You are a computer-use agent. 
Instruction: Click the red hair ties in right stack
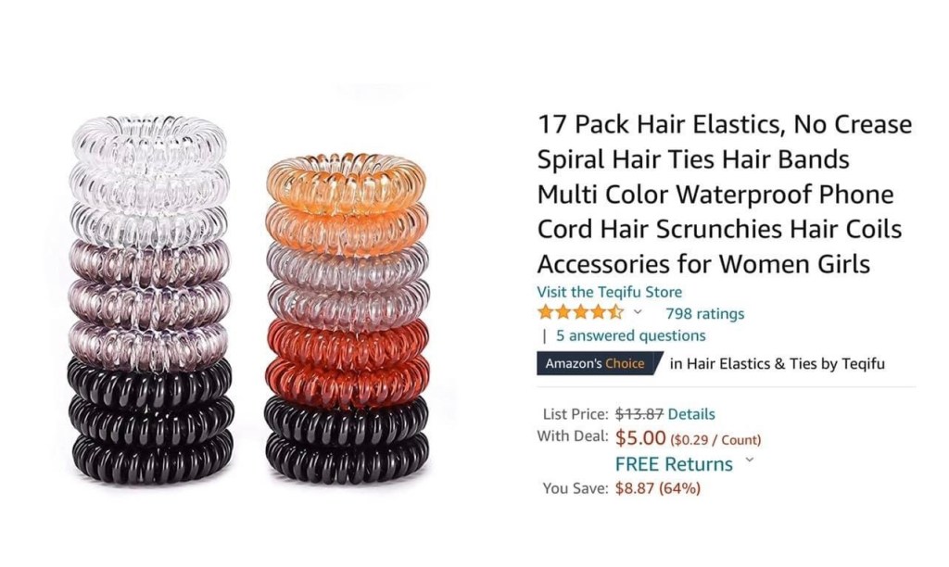[x=348, y=356]
